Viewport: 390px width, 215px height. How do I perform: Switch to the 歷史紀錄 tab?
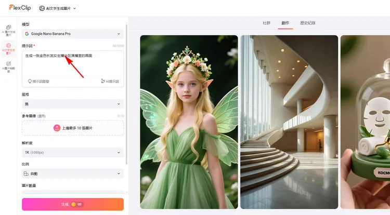(308, 23)
